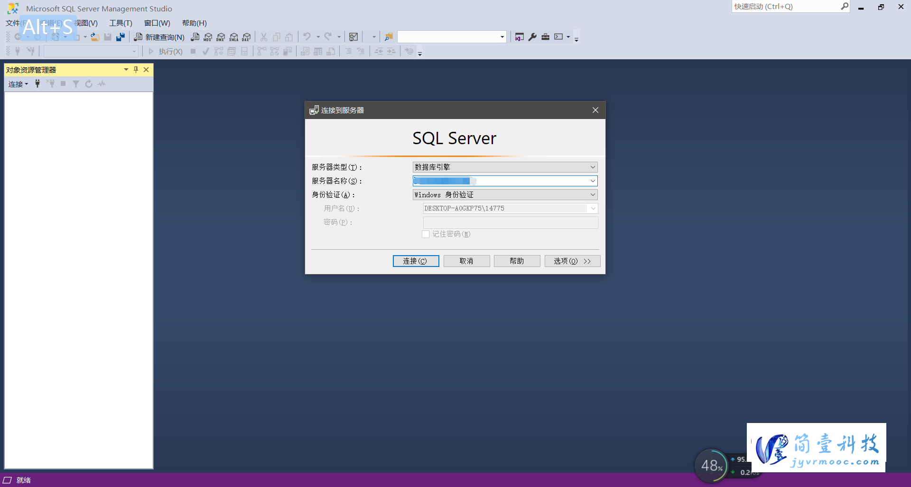Click the 取消 cancel button
The image size is (911, 487).
tap(466, 261)
